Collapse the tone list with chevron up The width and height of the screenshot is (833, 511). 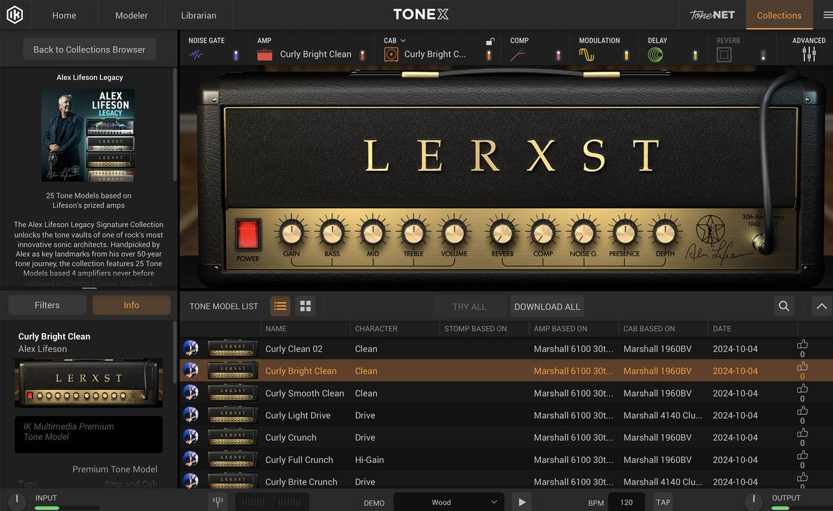pyautogui.click(x=822, y=306)
